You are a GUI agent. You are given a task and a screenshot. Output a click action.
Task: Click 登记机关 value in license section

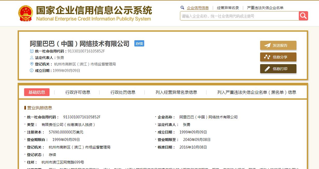pyautogui.click(x=80, y=147)
